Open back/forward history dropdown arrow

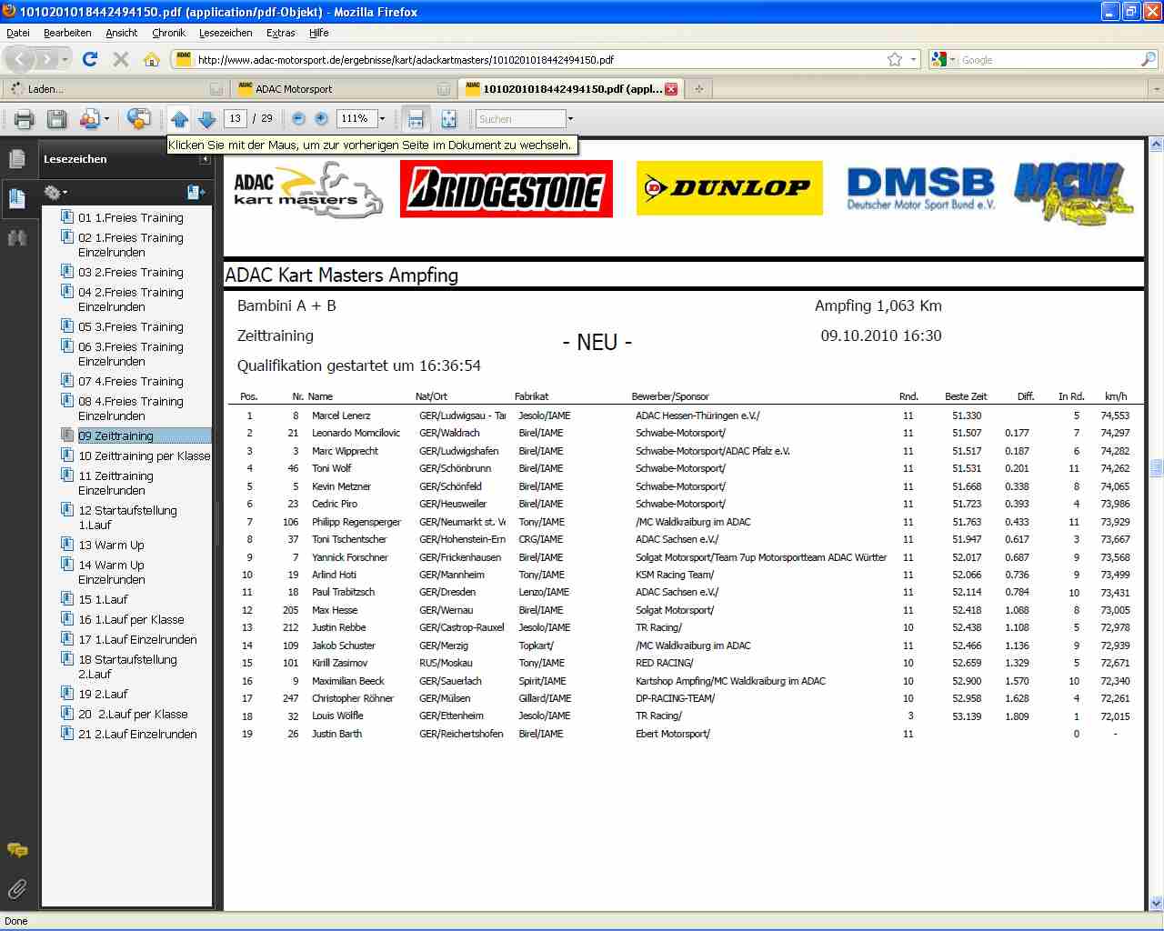66,59
